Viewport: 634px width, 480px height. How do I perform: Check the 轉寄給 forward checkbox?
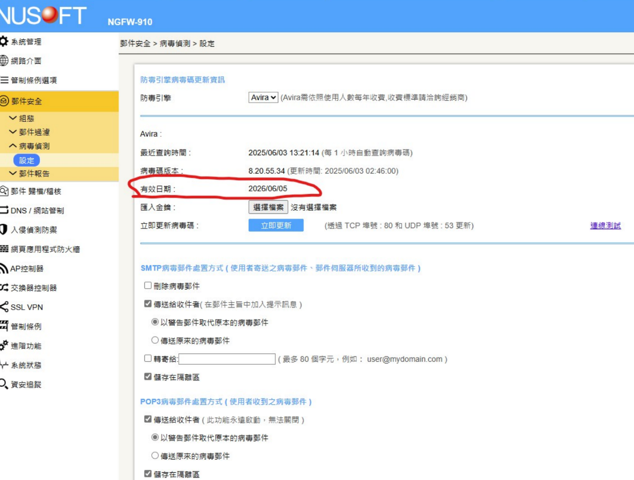(148, 359)
